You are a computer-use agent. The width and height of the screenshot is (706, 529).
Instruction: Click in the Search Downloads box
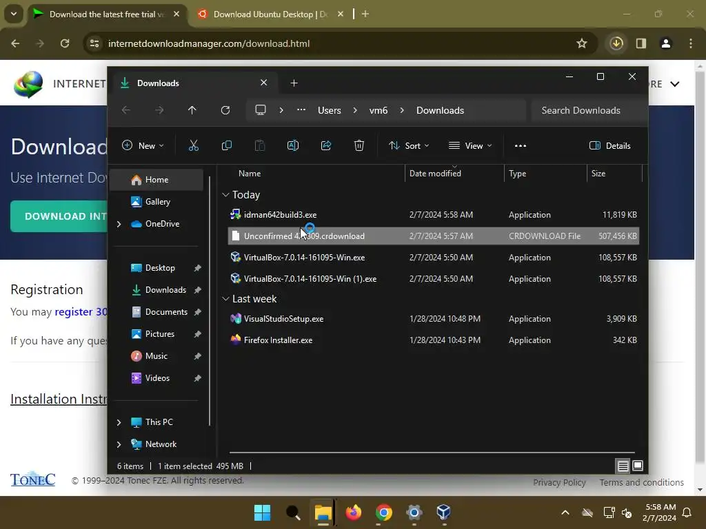589,110
